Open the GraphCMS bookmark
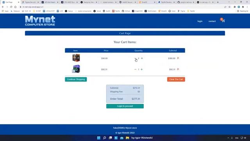 [137, 11]
